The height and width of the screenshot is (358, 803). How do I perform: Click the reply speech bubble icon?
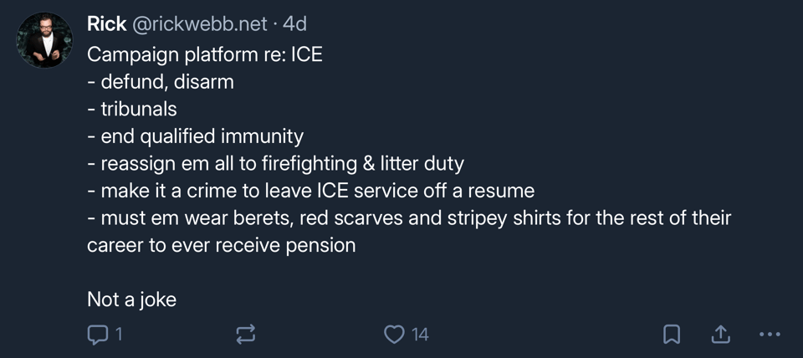coord(99,335)
